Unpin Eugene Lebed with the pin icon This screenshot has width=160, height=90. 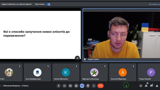coord(85,59)
